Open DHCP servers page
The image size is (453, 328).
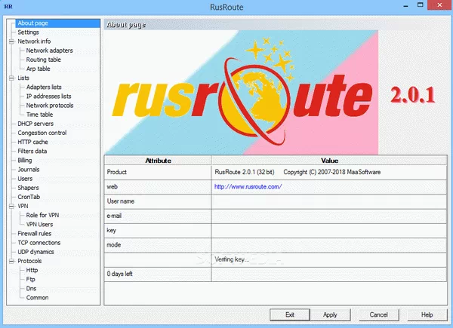click(x=35, y=124)
